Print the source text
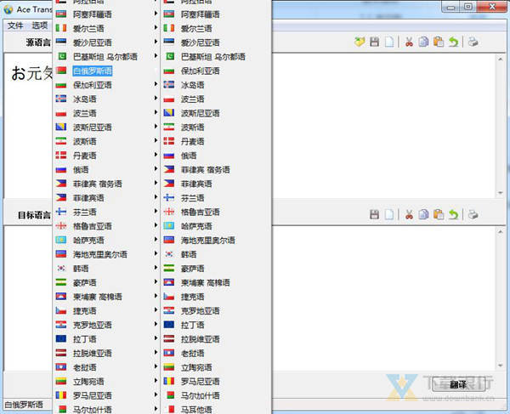Image resolution: width=510 pixels, height=414 pixels. [x=473, y=42]
